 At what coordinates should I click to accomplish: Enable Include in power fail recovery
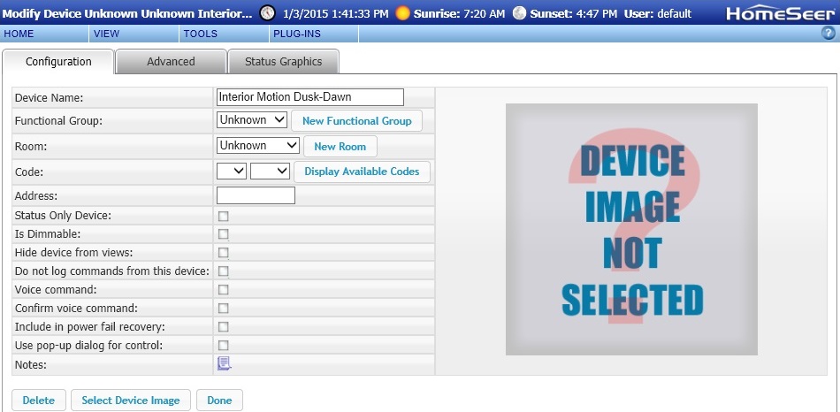(x=224, y=327)
